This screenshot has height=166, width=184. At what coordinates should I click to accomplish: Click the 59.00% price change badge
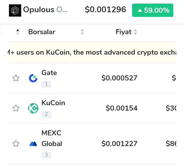coord(153,10)
